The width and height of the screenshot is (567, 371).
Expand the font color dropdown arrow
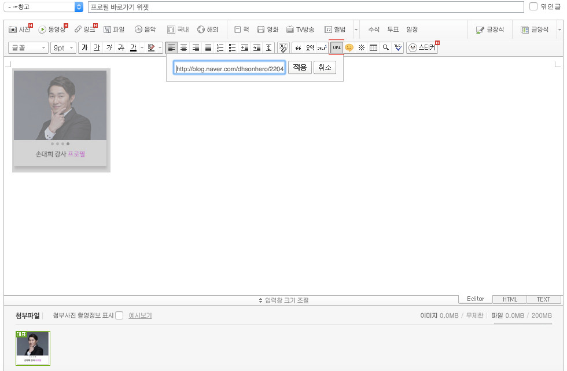click(142, 47)
